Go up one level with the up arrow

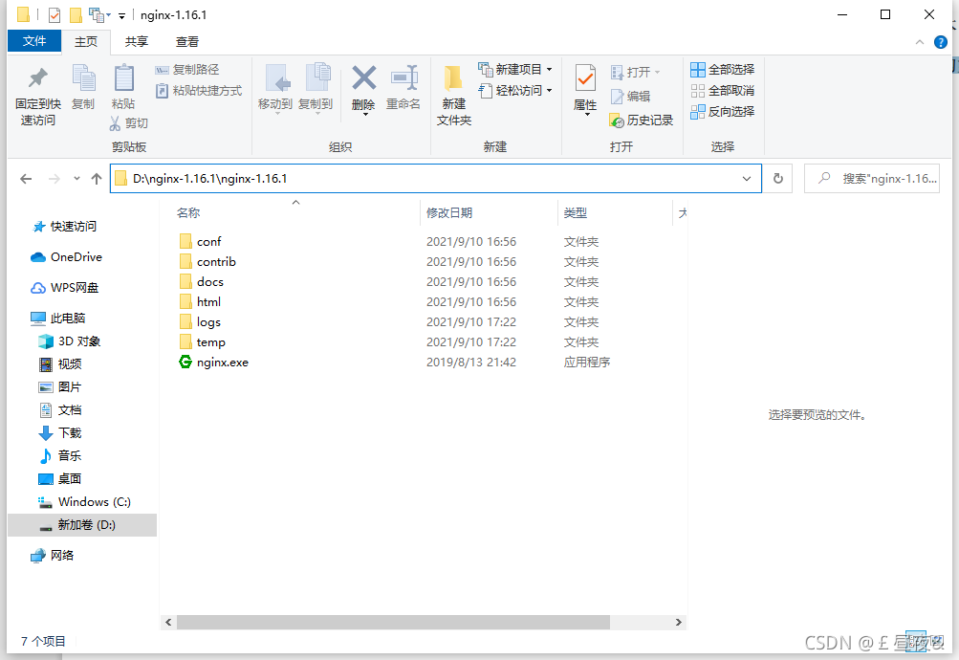[96, 179]
